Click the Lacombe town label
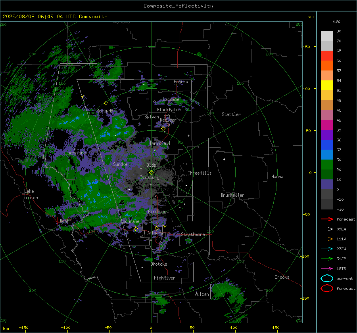 coord(171,99)
